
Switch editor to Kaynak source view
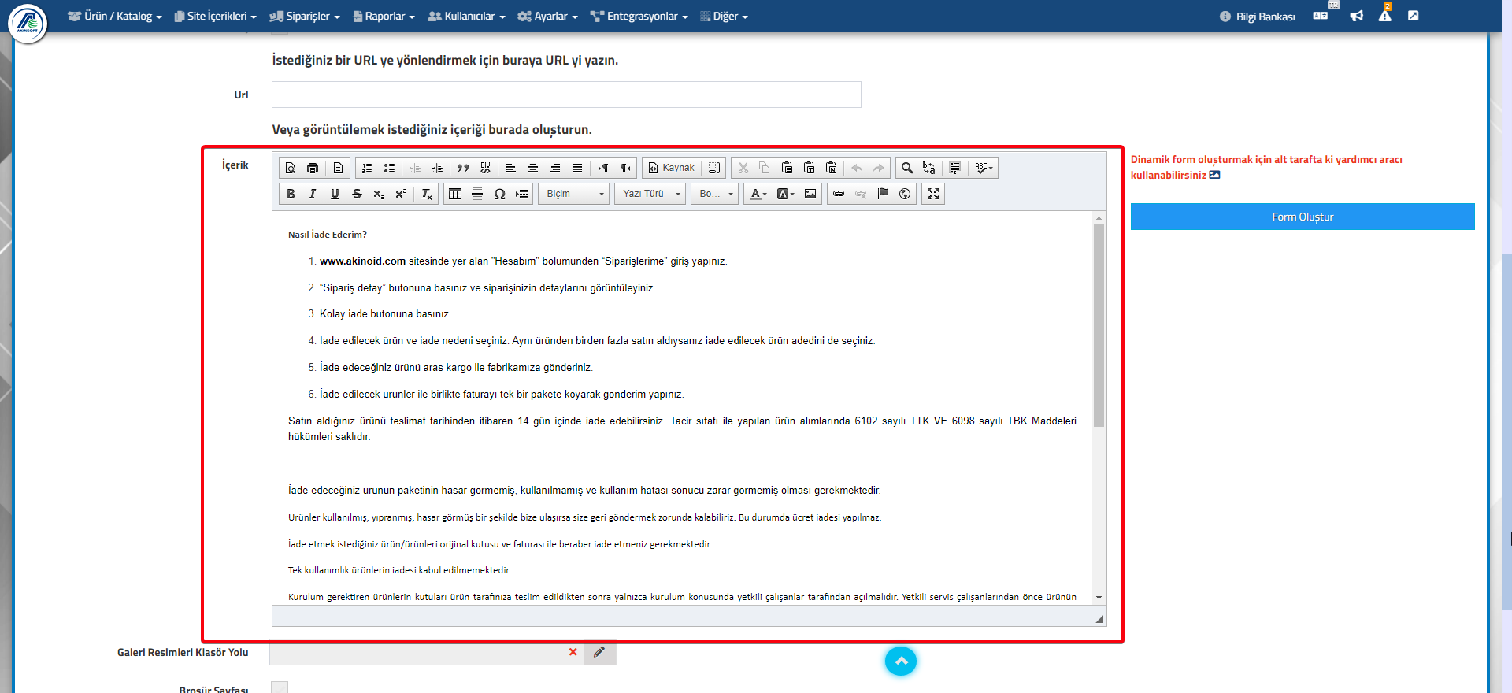(672, 168)
